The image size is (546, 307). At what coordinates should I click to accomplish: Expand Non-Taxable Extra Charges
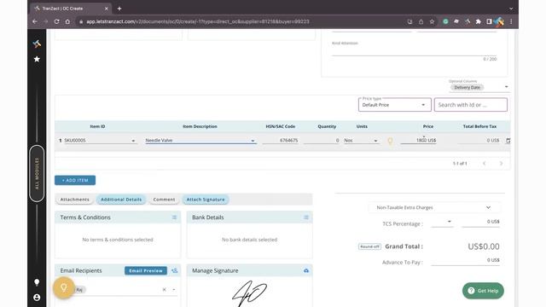[434, 207]
